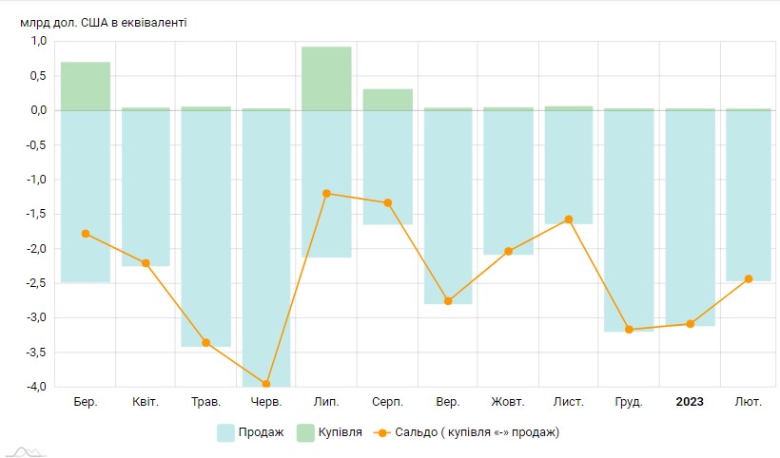
Task: Click the green Купівля bar for Бер.
Action: click(86, 86)
